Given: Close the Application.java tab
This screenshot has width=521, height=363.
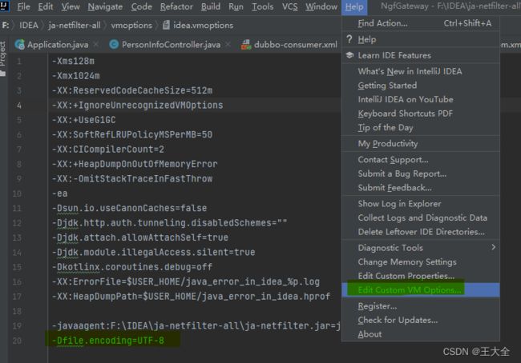Looking at the screenshot, I should tap(96, 45).
